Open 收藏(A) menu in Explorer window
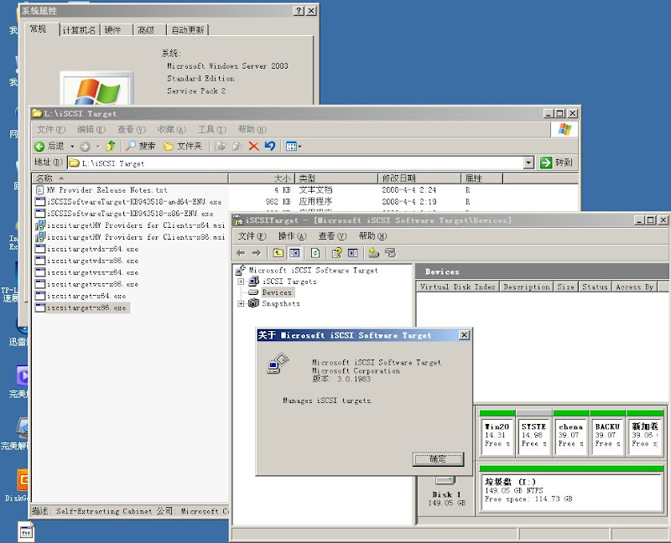The width and height of the screenshot is (671, 543). (x=171, y=129)
